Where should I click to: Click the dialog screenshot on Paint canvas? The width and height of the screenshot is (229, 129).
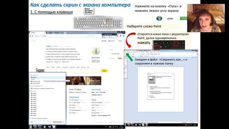click(x=161, y=86)
